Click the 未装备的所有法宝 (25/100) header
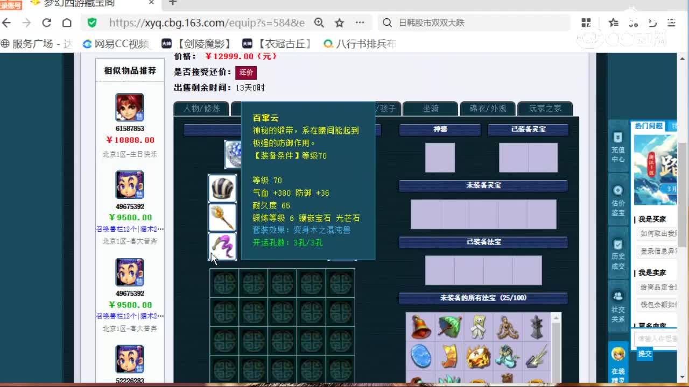Screen dimensions: 689x387 (x=483, y=298)
